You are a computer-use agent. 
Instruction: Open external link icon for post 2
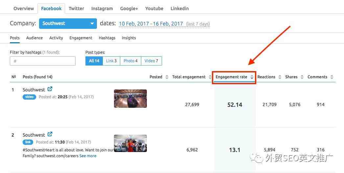tap(50, 134)
